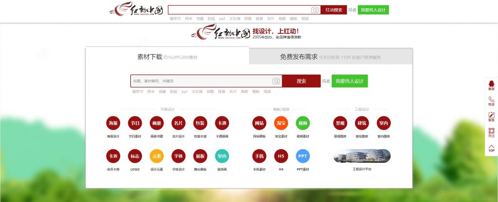Click 背景 keyword under main search box
Image resolution: width=498 pixels, height=202 pixels.
pos(222,92)
